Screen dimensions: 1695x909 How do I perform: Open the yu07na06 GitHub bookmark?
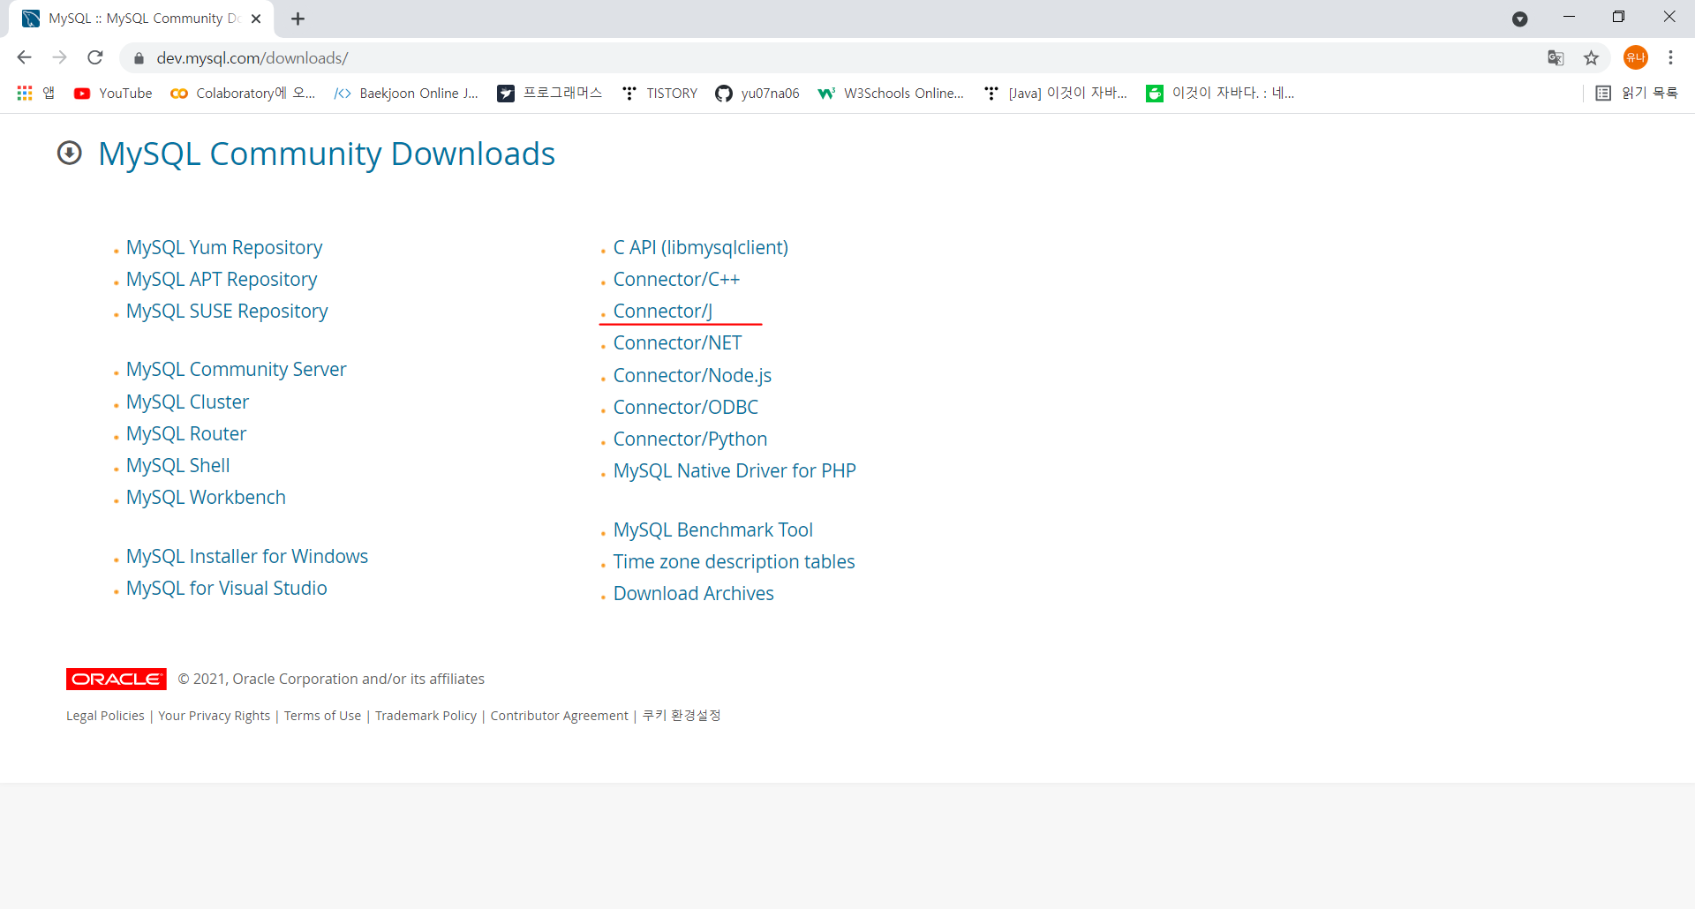pos(757,93)
